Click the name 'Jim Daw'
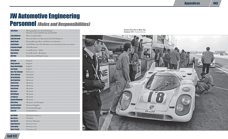 13,61
